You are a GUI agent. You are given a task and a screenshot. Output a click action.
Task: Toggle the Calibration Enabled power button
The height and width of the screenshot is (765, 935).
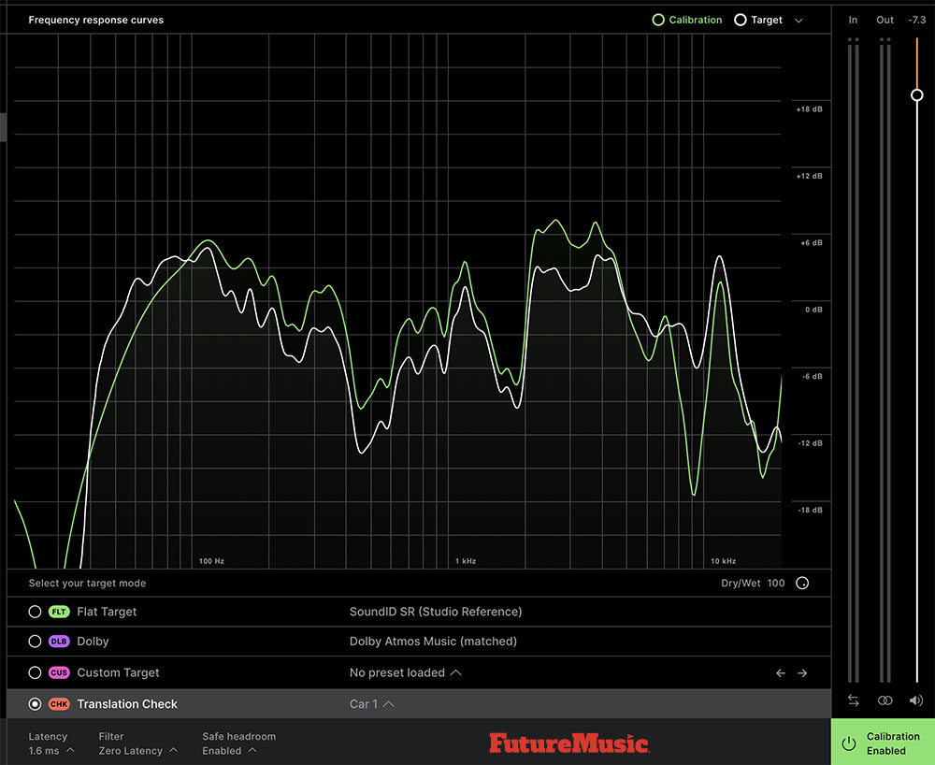click(849, 743)
